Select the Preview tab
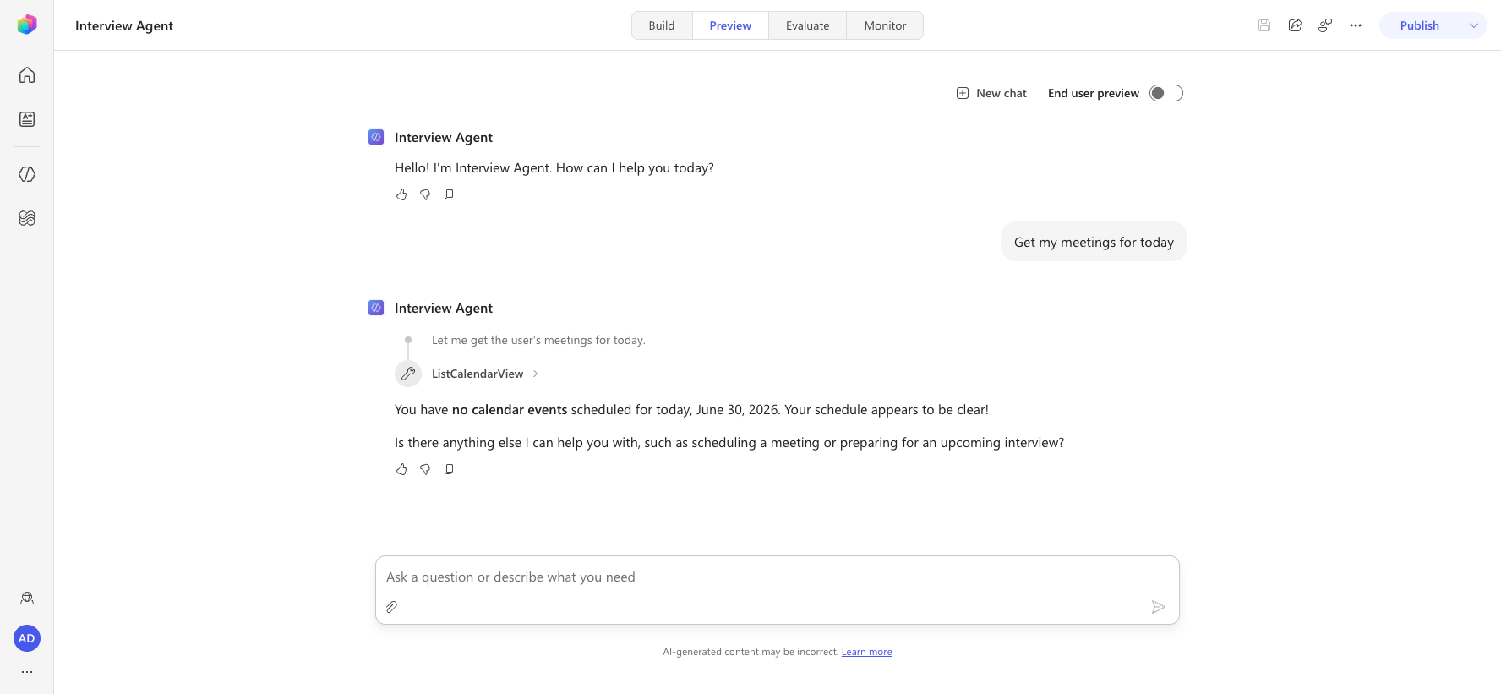Image resolution: width=1501 pixels, height=694 pixels. click(x=730, y=25)
